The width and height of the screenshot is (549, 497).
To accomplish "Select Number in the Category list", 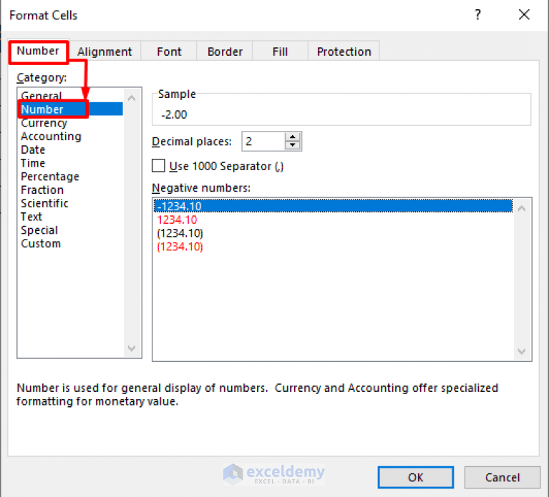I will [x=70, y=109].
